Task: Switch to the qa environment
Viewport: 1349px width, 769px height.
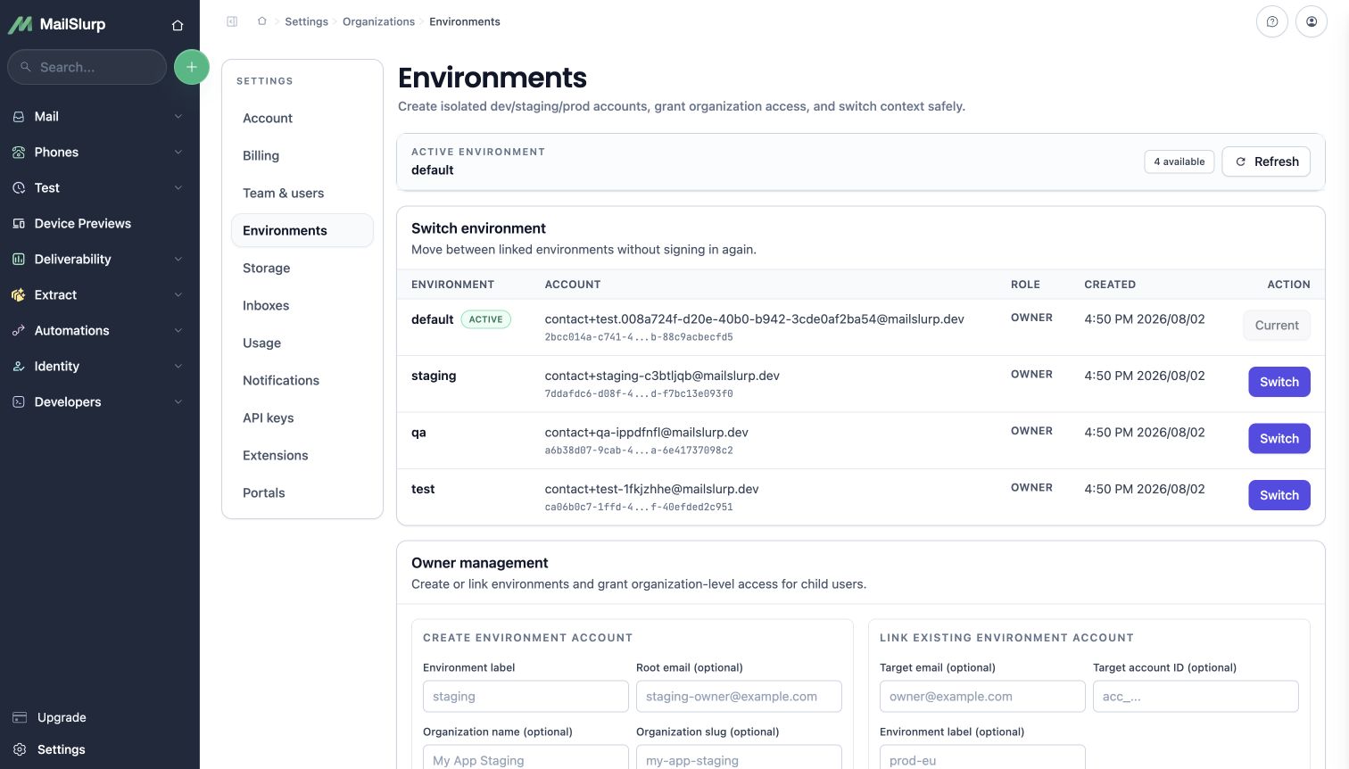Action: point(1279,438)
